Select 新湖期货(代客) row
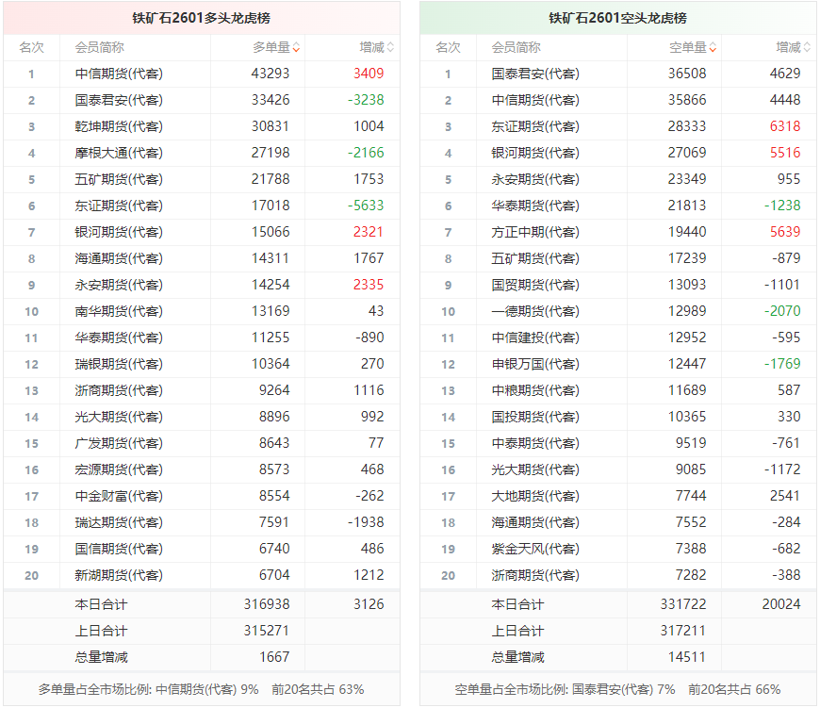This screenshot has width=820, height=708. click(202, 576)
